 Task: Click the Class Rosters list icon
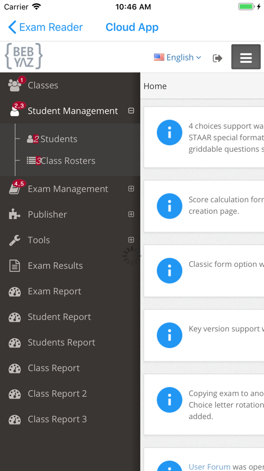coord(31,161)
